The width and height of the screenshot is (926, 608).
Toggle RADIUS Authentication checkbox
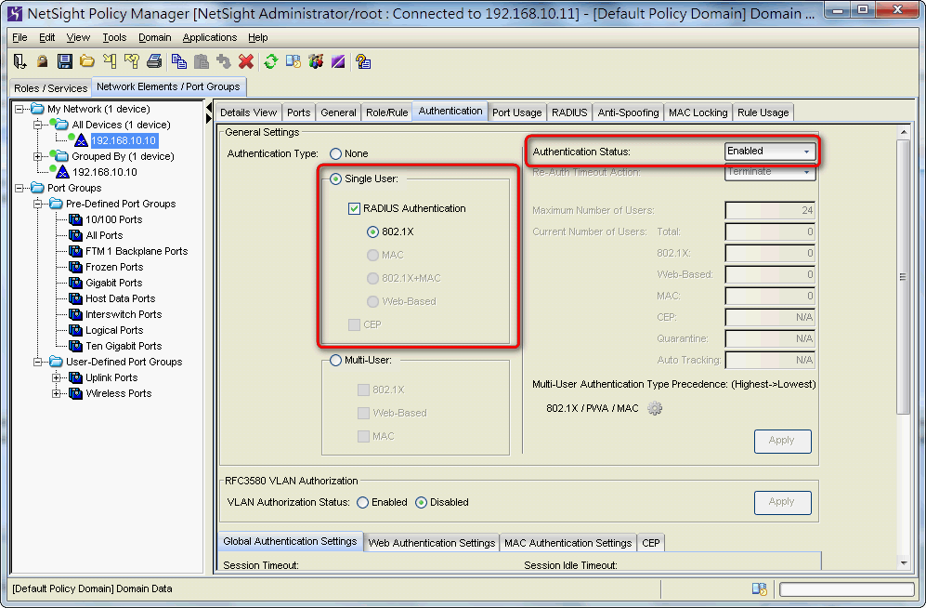tap(355, 208)
